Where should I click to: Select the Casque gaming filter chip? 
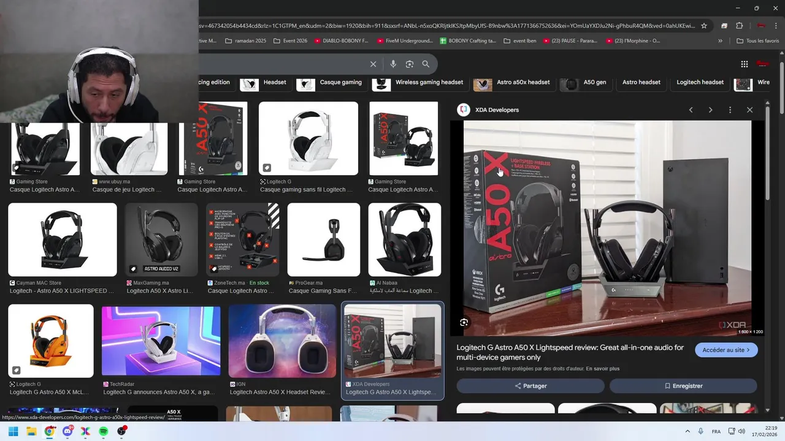pyautogui.click(x=331, y=83)
